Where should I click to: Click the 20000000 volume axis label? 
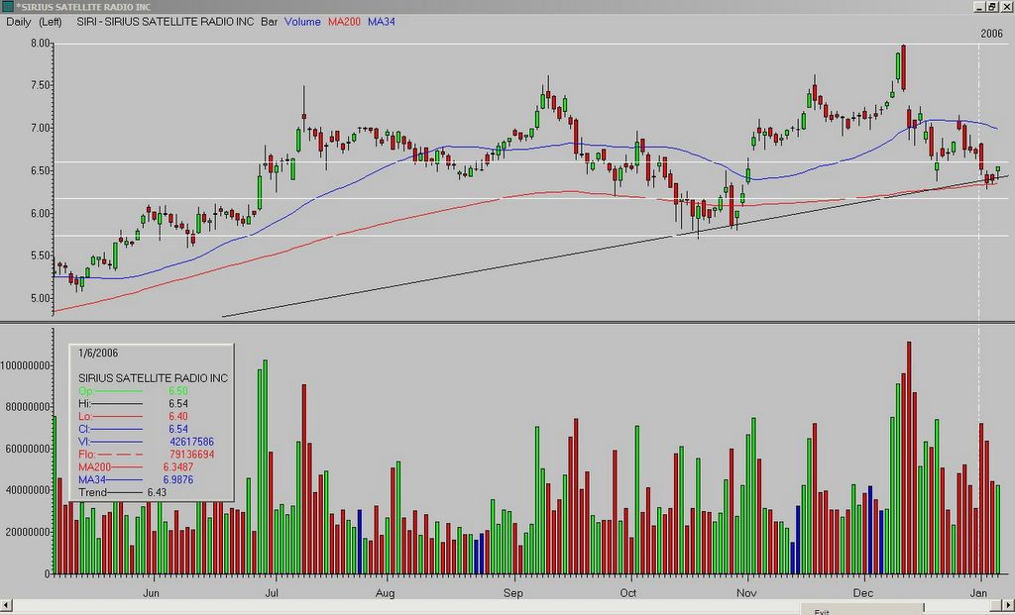(x=29, y=532)
